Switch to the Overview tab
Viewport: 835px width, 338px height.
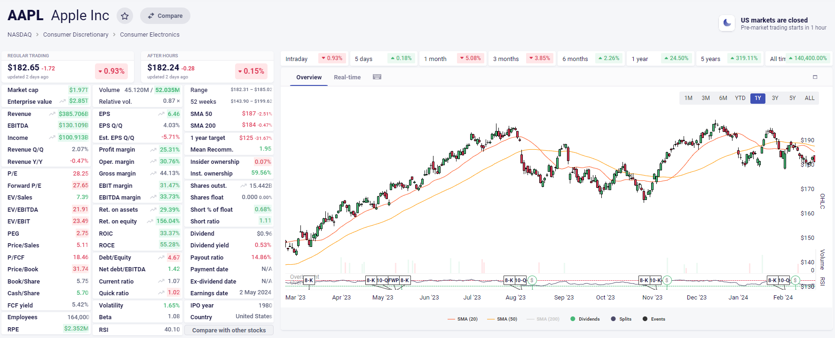pyautogui.click(x=309, y=77)
